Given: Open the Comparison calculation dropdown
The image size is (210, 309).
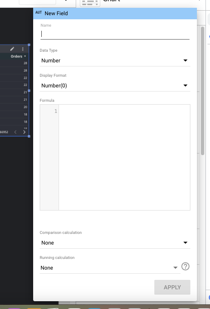Looking at the screenshot, I should (115, 243).
